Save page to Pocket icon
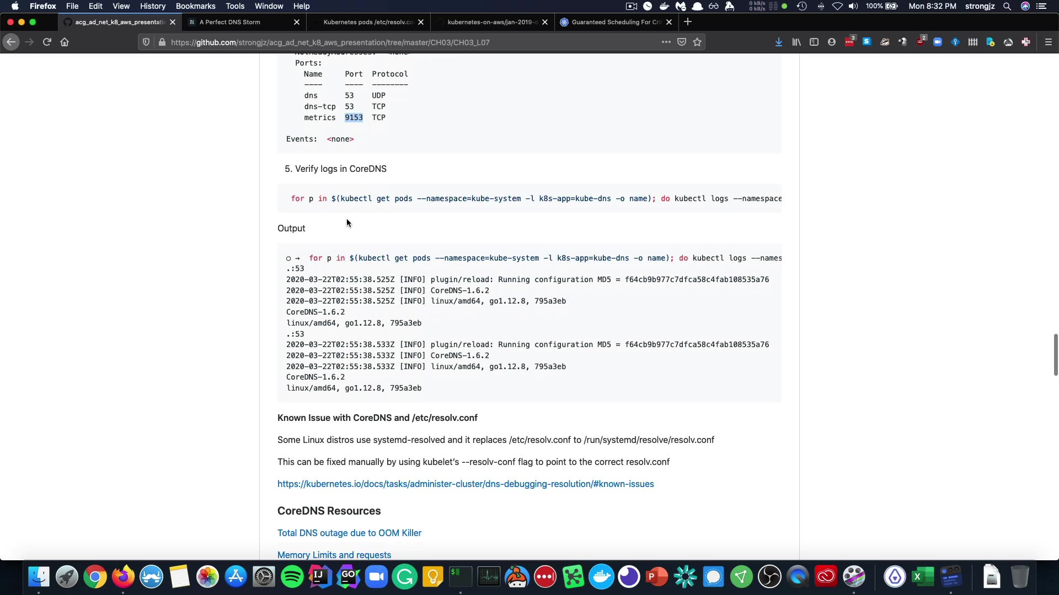This screenshot has width=1059, height=595. point(682,42)
